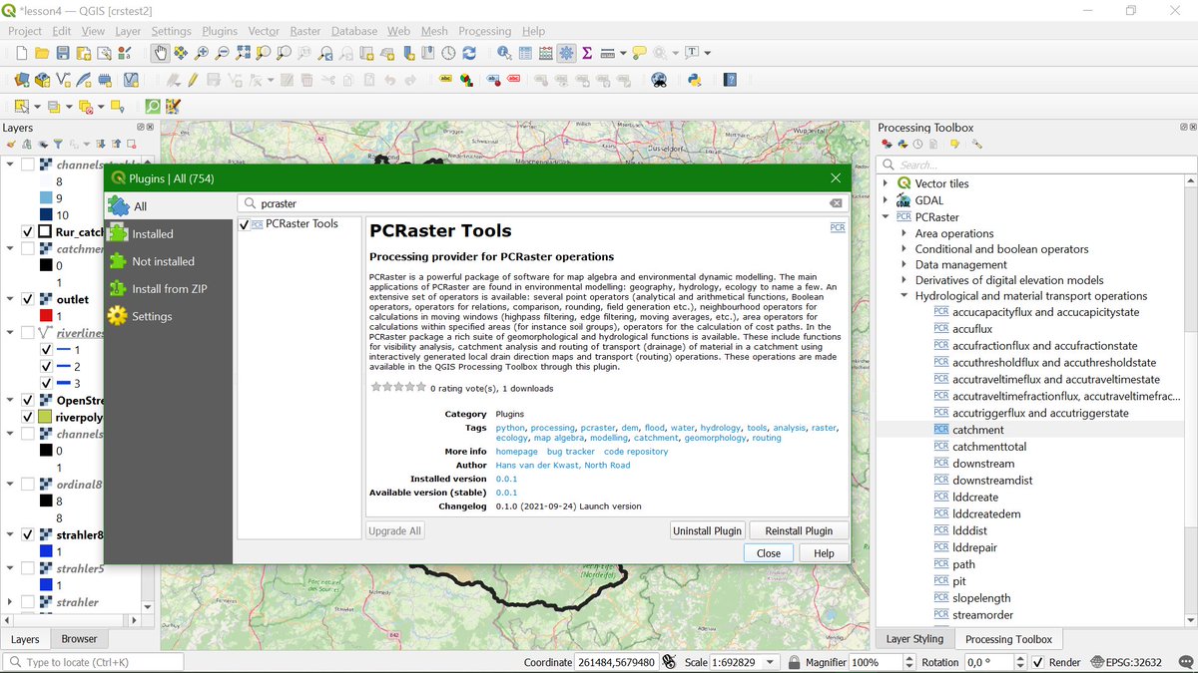Toggle PCRaster Tools plugin checkbox
The image size is (1198, 673).
point(245,224)
